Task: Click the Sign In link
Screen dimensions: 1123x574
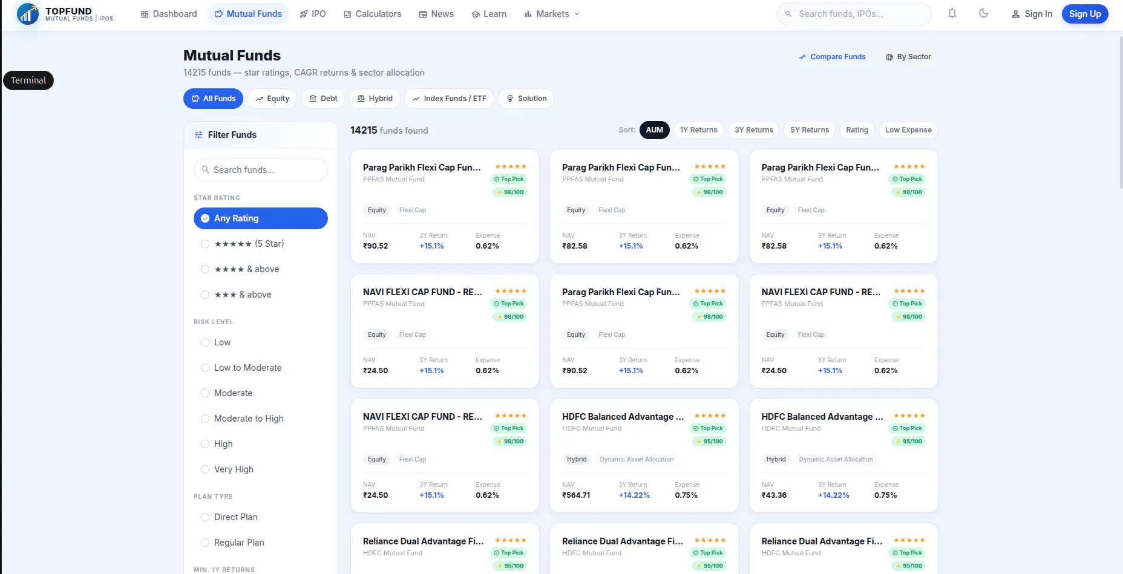Action: 1032,14
